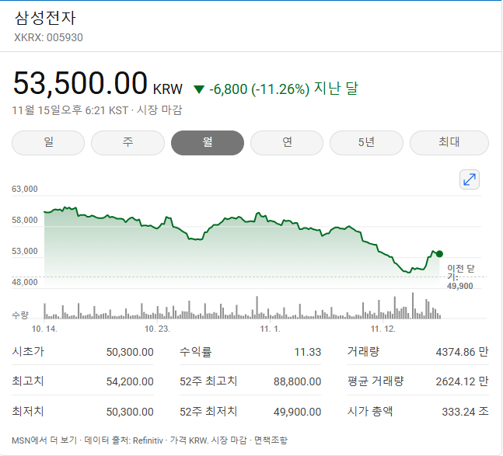The width and height of the screenshot is (503, 456).
Task: Click the 시초가 value 50,300.00
Action: [130, 352]
